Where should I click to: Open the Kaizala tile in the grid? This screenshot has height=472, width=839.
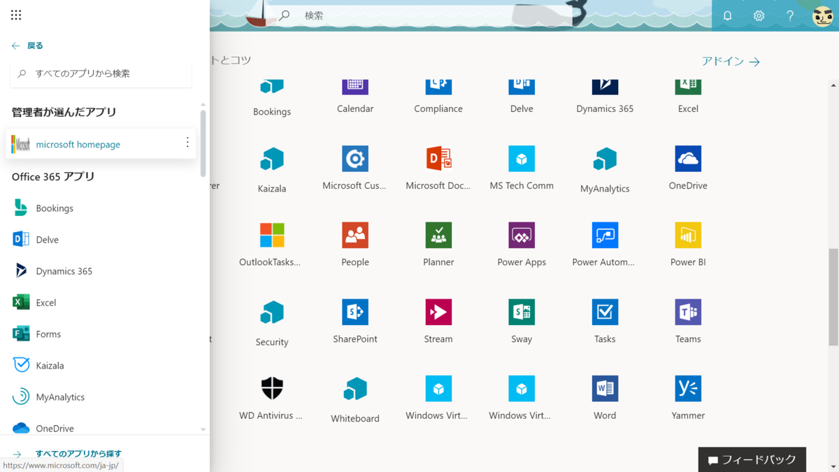click(272, 170)
